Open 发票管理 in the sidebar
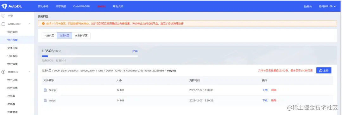This screenshot has height=115, width=342. (12, 112)
